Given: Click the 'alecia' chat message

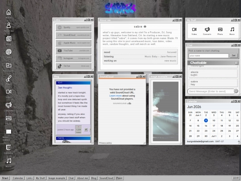Looking at the screenshot, I should [x=213, y=73].
